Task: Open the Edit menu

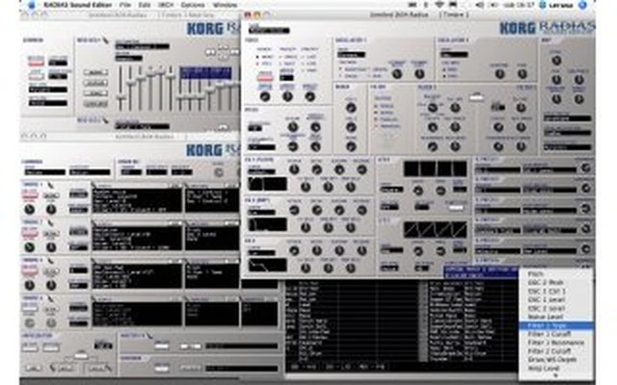Action: [145, 5]
